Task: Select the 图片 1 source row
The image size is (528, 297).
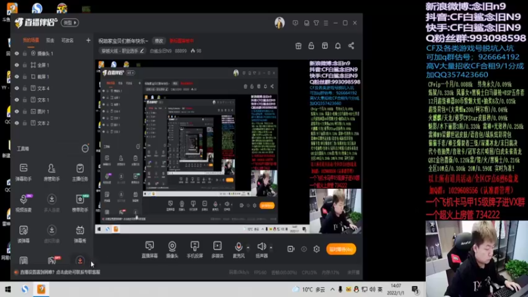Action: tap(51, 112)
